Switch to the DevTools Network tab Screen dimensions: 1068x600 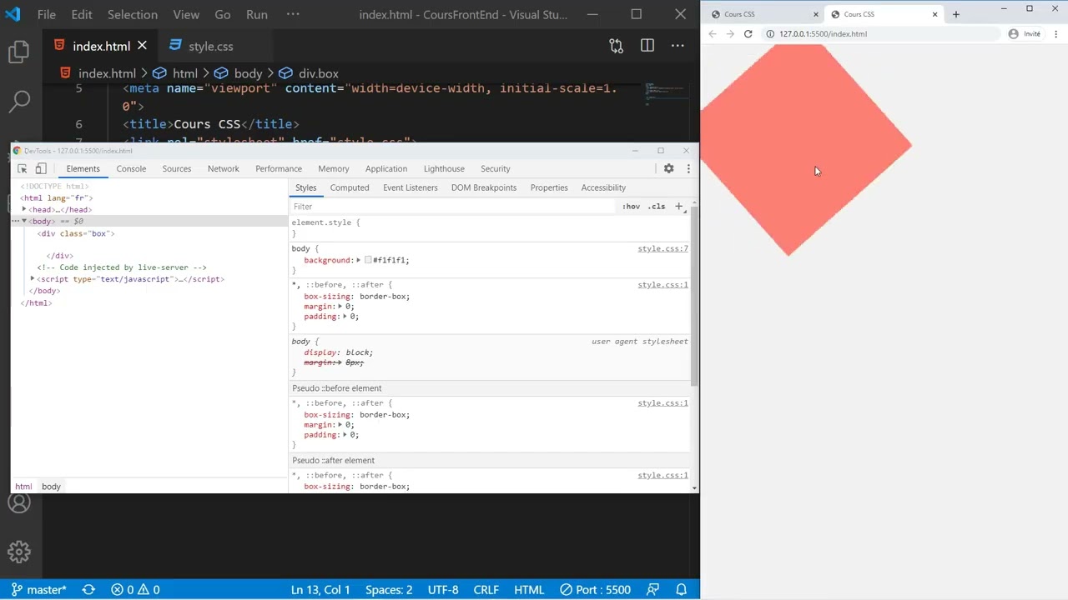(224, 168)
